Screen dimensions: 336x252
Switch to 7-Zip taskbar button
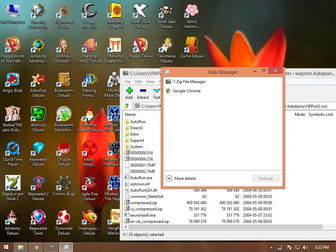[51, 247]
